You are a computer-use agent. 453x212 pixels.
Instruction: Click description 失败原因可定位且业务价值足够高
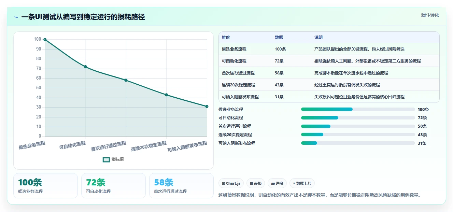[x=359, y=97]
